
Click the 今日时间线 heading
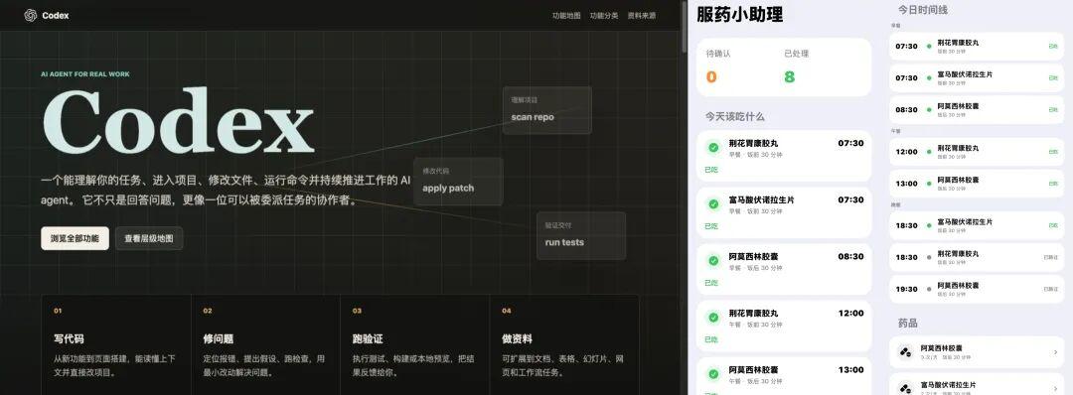pyautogui.click(x=922, y=10)
